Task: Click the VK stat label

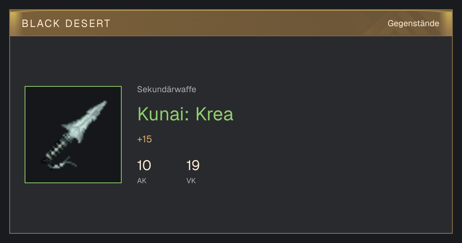Action: tap(191, 181)
